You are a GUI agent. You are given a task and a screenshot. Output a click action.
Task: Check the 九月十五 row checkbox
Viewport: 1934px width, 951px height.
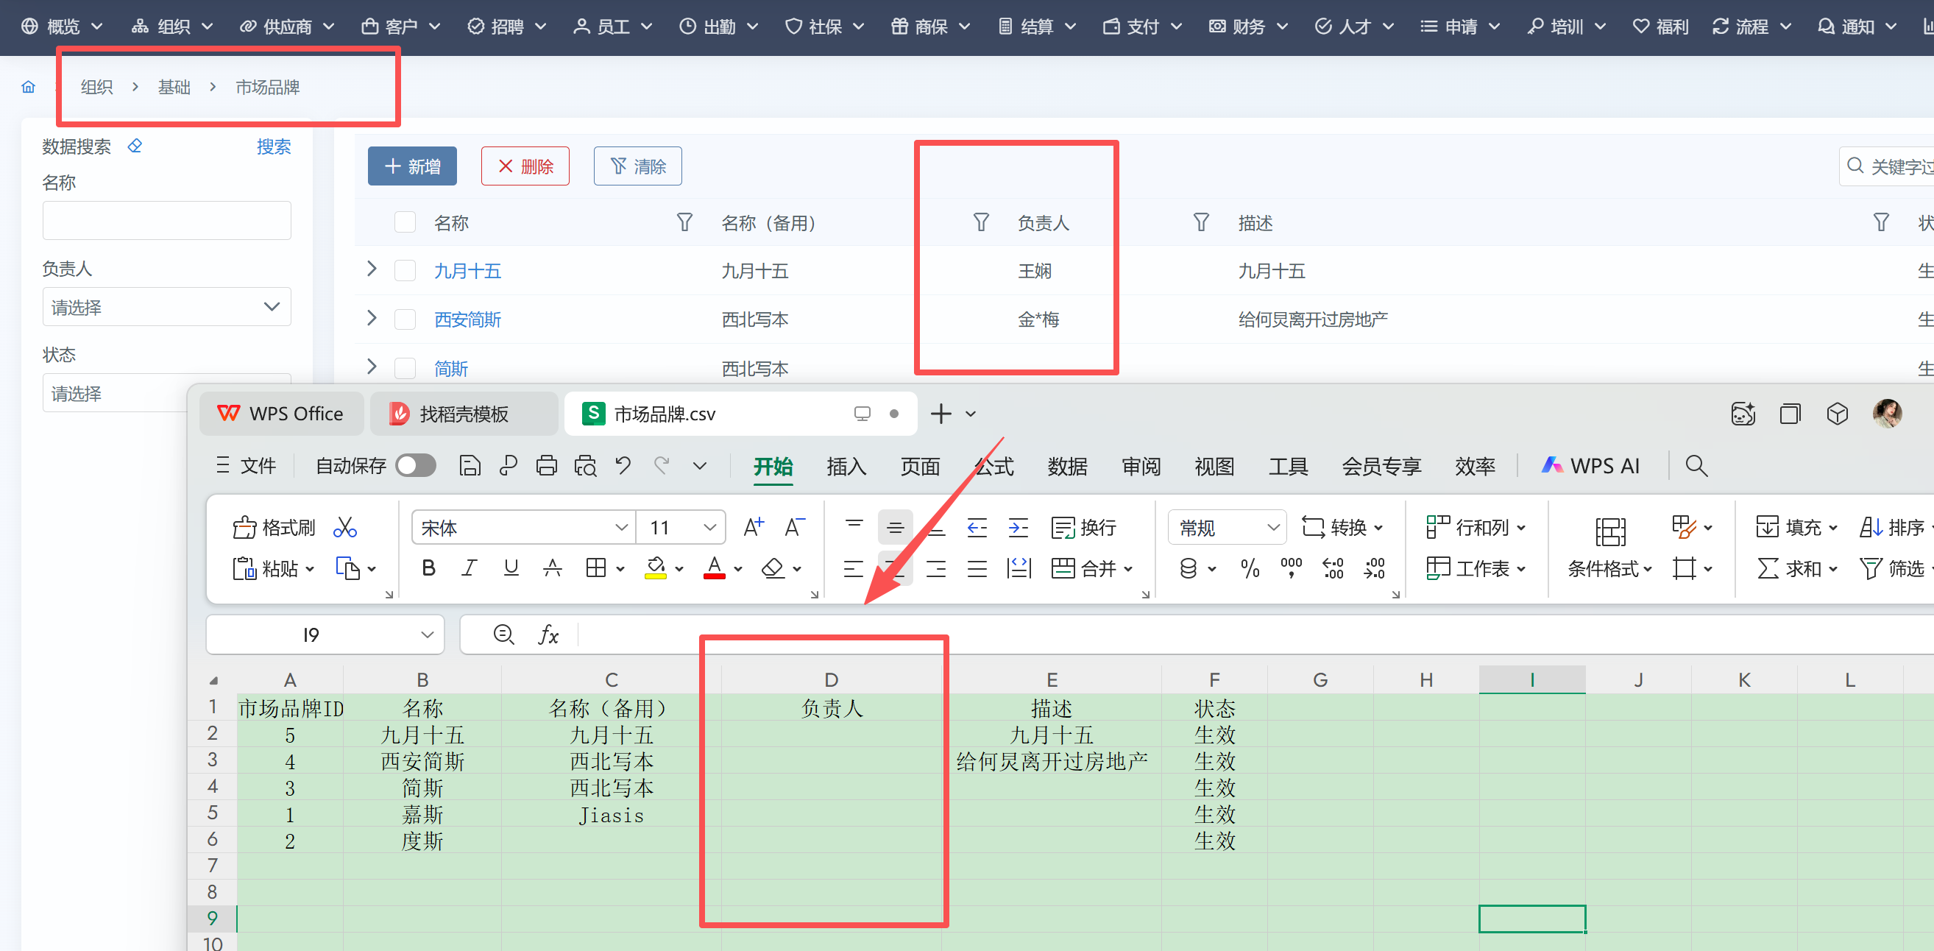pyautogui.click(x=405, y=270)
